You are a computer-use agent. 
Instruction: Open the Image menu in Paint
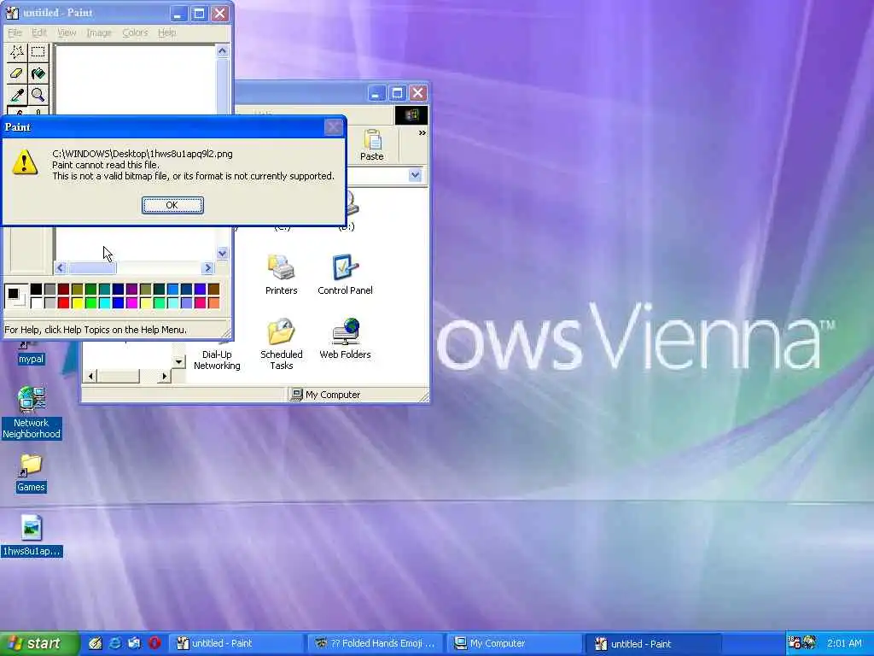[99, 33]
